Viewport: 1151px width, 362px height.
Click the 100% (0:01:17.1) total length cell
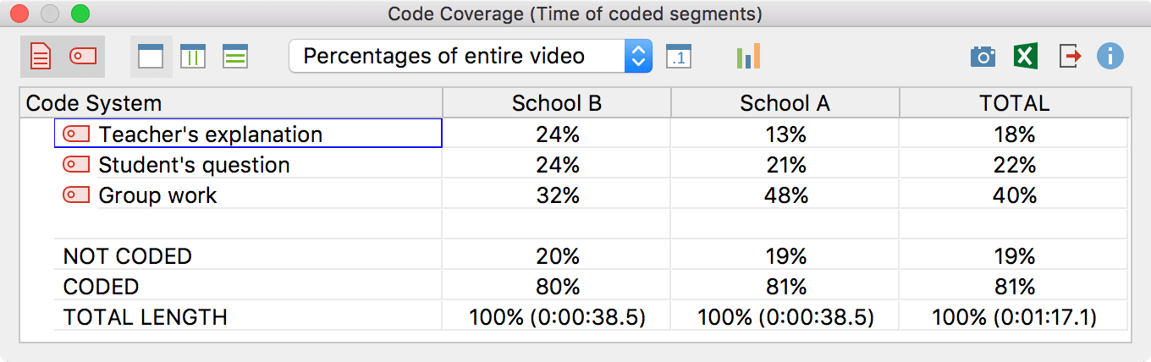point(1014,316)
